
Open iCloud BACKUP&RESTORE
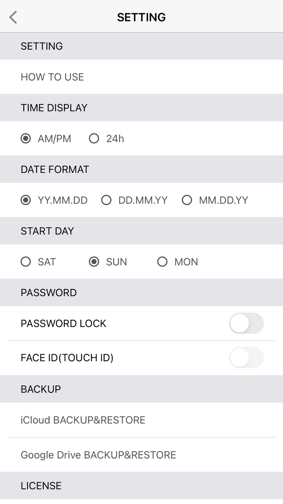coord(141,420)
